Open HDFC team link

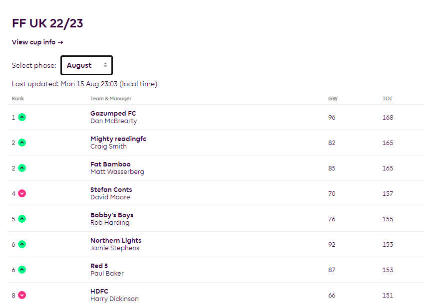pos(99,292)
